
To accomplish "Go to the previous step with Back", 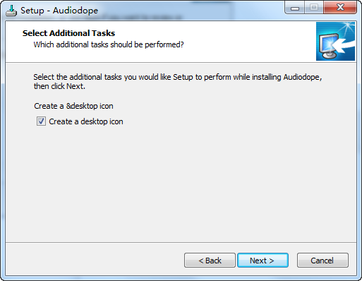I will coord(210,261).
